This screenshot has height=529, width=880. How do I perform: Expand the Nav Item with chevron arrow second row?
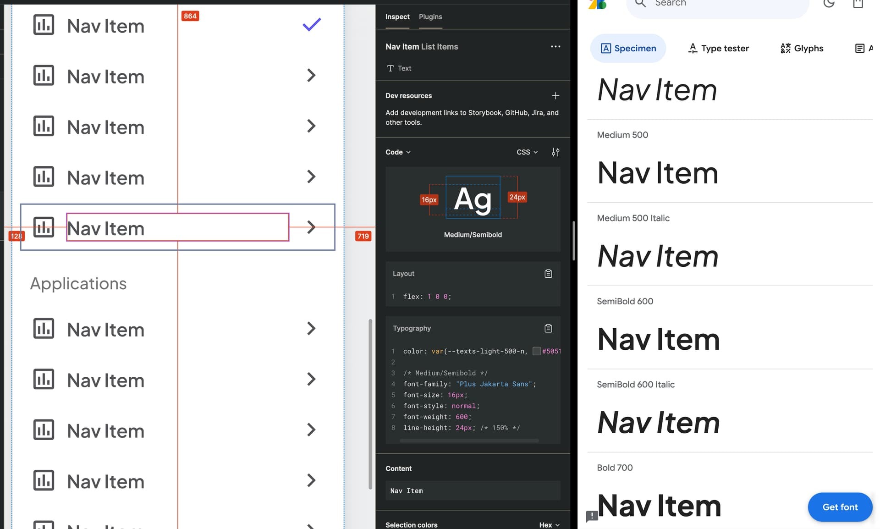(311, 76)
